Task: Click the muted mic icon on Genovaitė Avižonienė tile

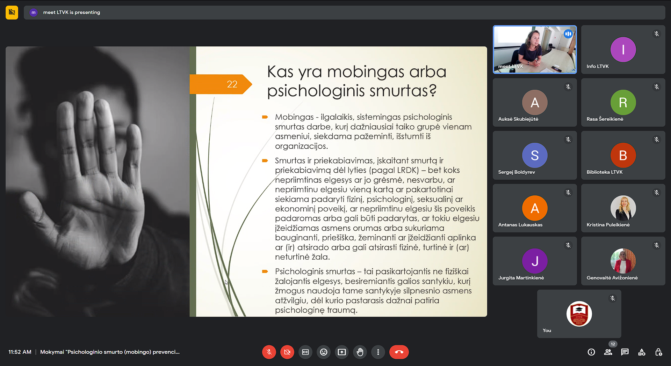Action: (657, 245)
